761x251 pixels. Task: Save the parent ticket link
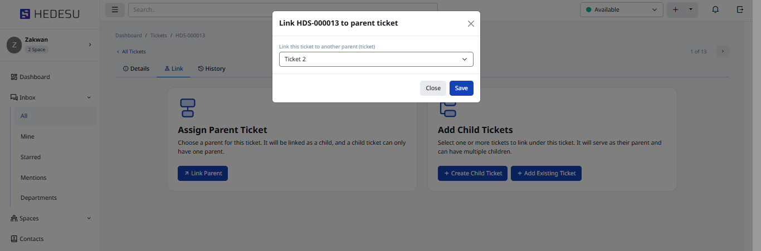(x=461, y=88)
